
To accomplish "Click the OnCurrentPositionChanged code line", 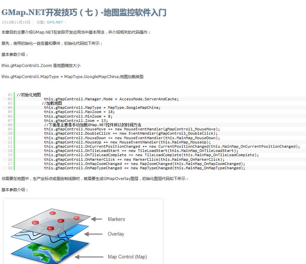I will (172, 146).
